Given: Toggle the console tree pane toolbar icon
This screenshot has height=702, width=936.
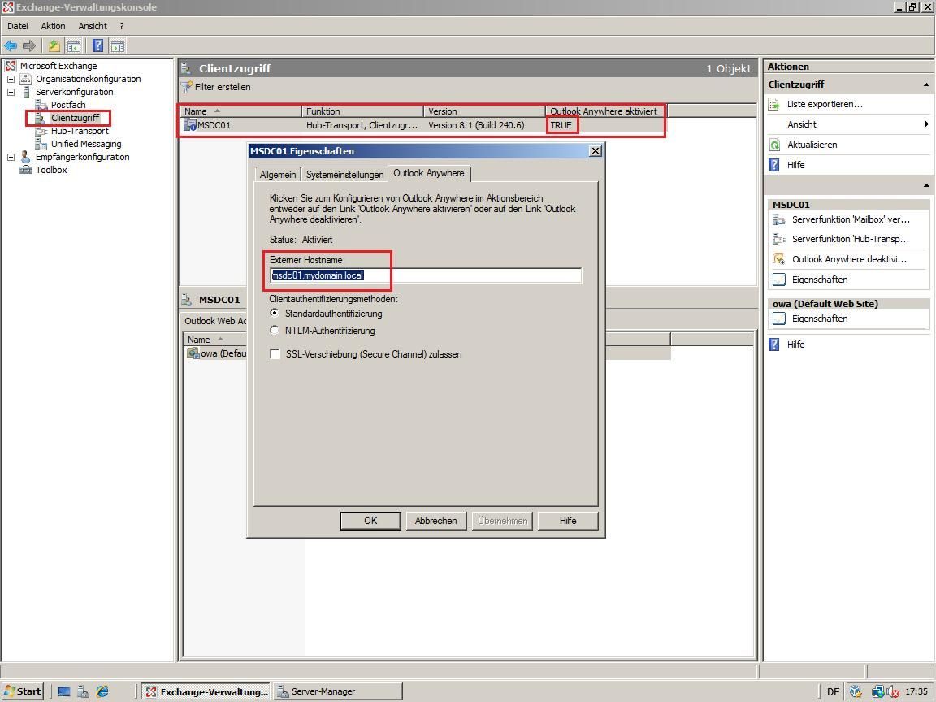Looking at the screenshot, I should point(73,46).
